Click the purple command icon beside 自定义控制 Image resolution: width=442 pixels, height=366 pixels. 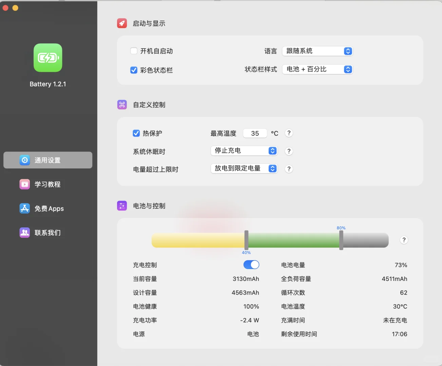pos(122,104)
